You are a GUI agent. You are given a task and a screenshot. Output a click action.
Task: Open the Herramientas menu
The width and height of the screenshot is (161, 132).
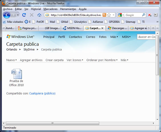(x=68, y=9)
